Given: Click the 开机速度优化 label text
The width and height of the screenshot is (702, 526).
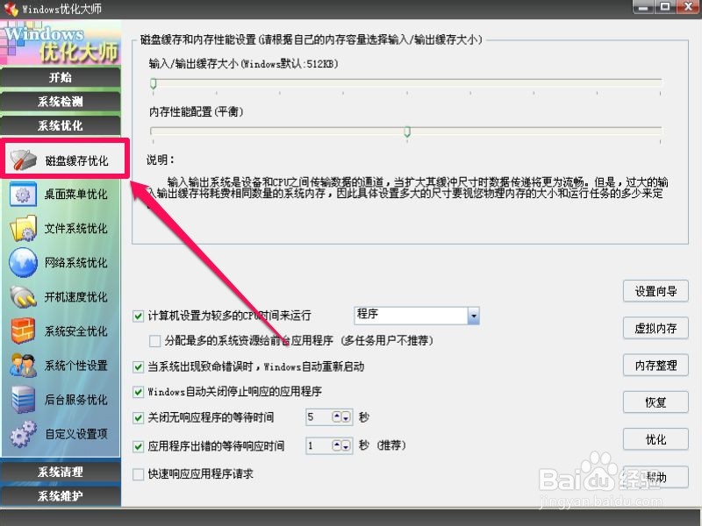Looking at the screenshot, I should [x=75, y=297].
